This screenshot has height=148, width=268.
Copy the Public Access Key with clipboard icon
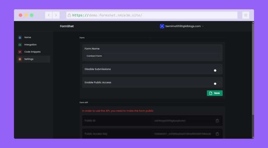[x=217, y=134]
